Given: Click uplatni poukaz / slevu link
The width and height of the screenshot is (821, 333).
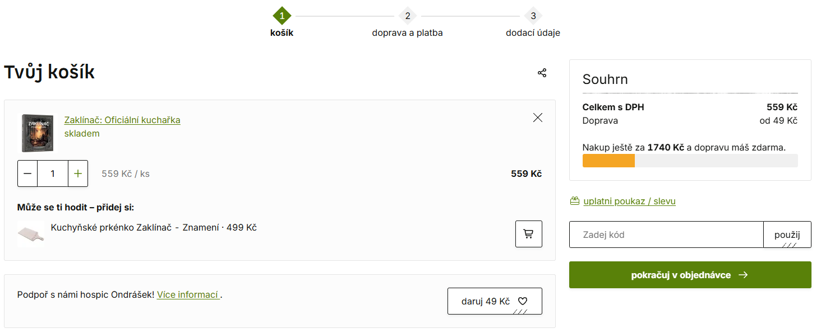Looking at the screenshot, I should 629,201.
